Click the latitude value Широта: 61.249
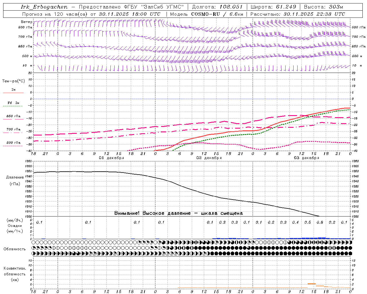The image size is (367, 294). pyautogui.click(x=273, y=7)
